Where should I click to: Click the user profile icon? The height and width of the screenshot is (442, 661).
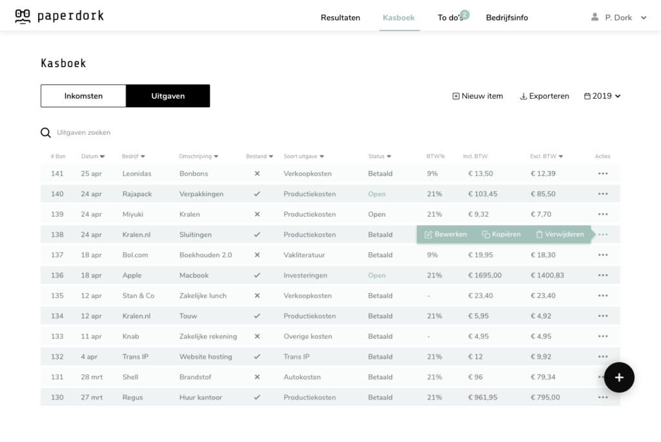click(x=595, y=17)
